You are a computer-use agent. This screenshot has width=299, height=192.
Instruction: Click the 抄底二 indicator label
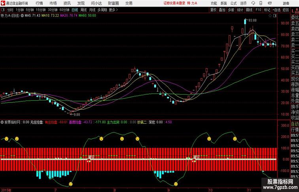pos(142,122)
